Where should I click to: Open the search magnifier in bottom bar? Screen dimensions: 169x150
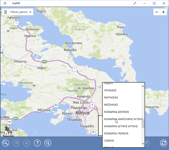(x=6, y=143)
